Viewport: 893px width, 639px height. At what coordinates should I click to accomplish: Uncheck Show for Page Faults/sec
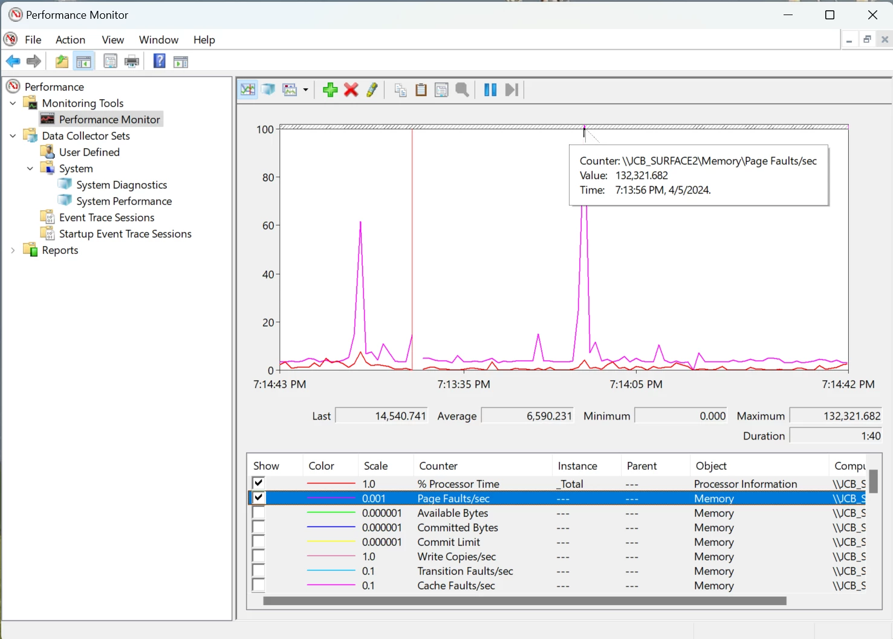pyautogui.click(x=259, y=498)
